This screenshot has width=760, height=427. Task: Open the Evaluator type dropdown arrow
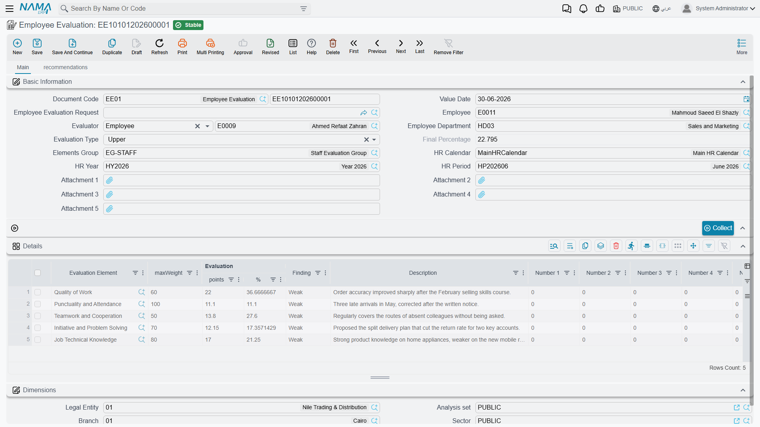click(x=207, y=126)
